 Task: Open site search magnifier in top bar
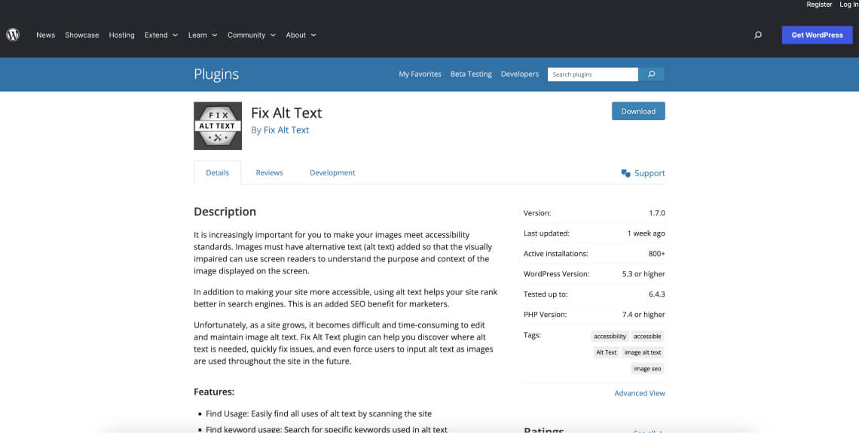pos(757,35)
